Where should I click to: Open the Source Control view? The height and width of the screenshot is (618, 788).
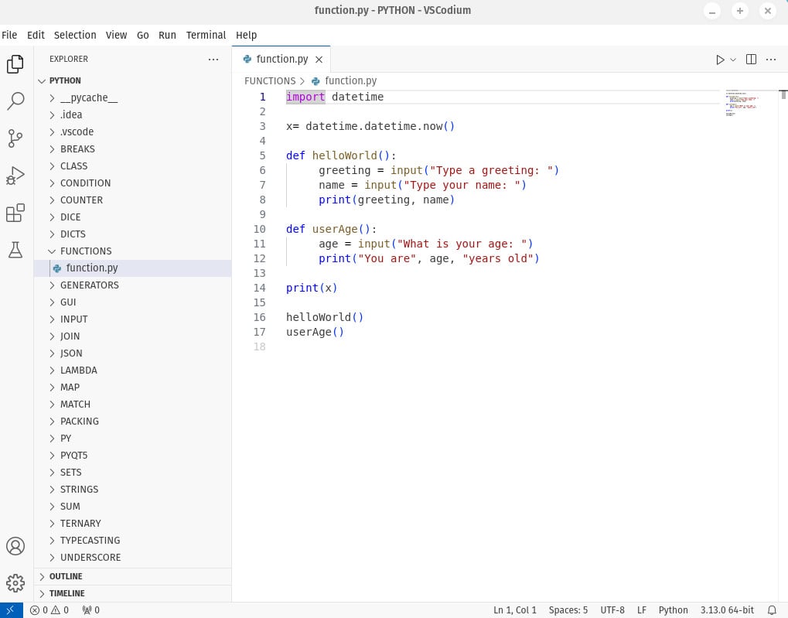coord(15,138)
